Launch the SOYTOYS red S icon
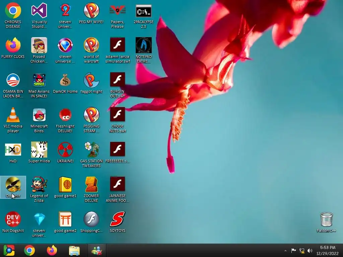Screen dimensions: 343x257 tap(118, 222)
